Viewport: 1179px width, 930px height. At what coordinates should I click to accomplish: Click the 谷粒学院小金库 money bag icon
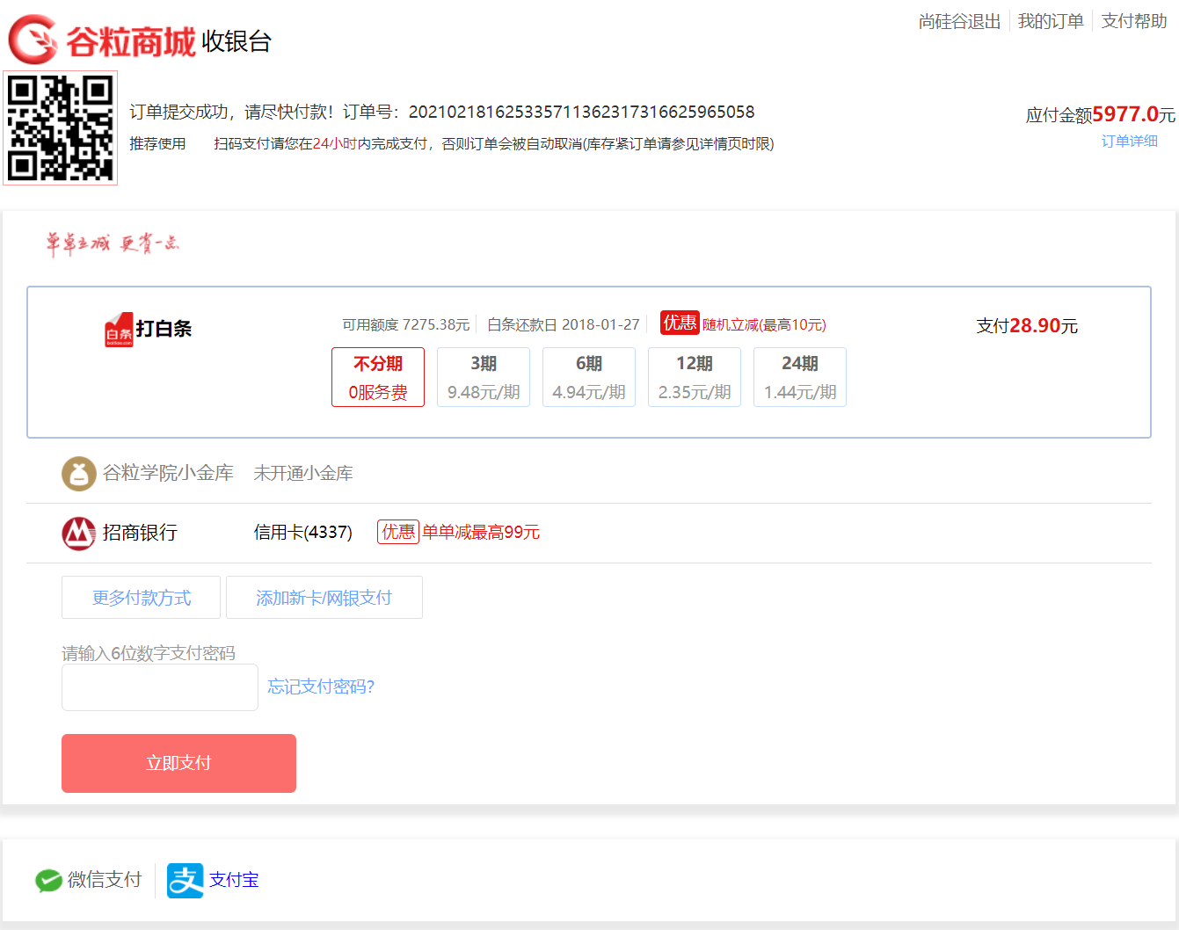tap(78, 474)
